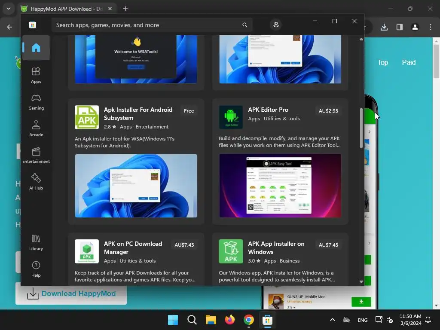This screenshot has width=440, height=330.
Task: Click Apk Installer For Android Subsystem icon
Action: pos(87,117)
